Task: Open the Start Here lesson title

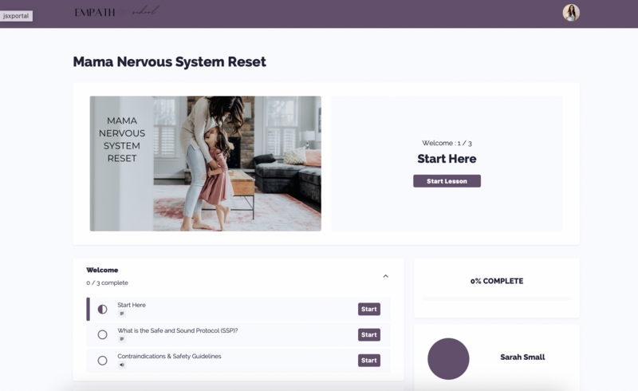Action: tap(132, 305)
